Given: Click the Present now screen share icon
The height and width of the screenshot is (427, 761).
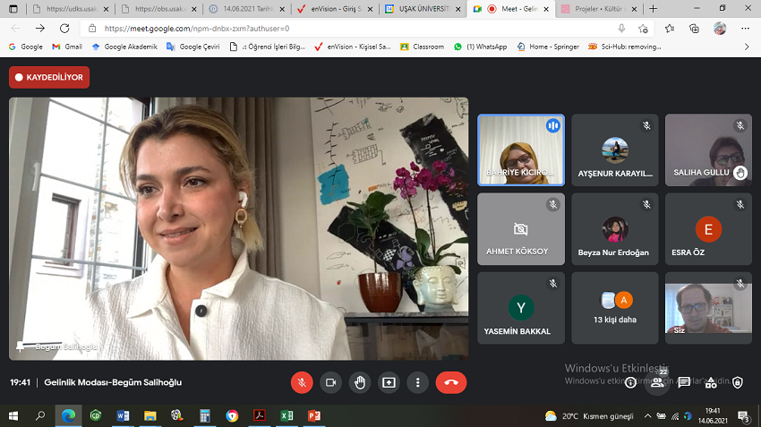Looking at the screenshot, I should 389,382.
